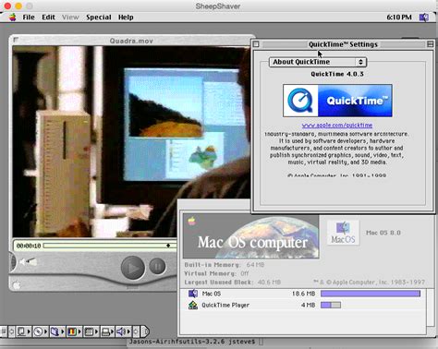Screen dimensions: 438x349
Task: Click the QuickTime Player memory usage bar
Action: coord(331,305)
